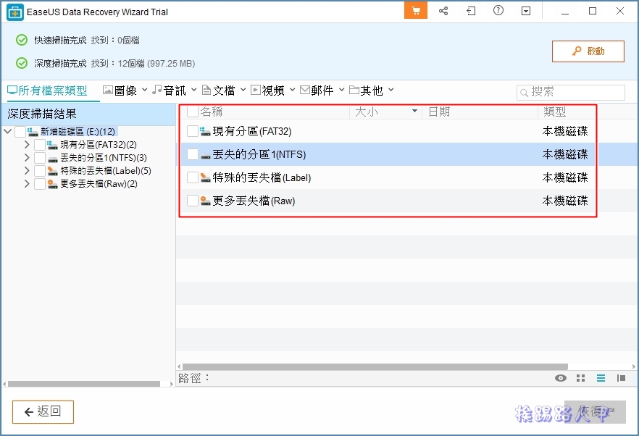This screenshot has height=436, width=639.
Task: Click the 現有分區(FAT32) icon in the tree
Action: click(52, 145)
